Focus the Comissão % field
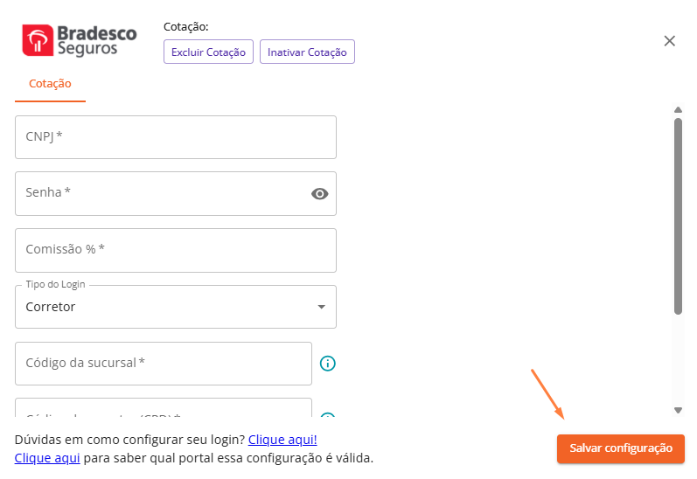 (176, 251)
